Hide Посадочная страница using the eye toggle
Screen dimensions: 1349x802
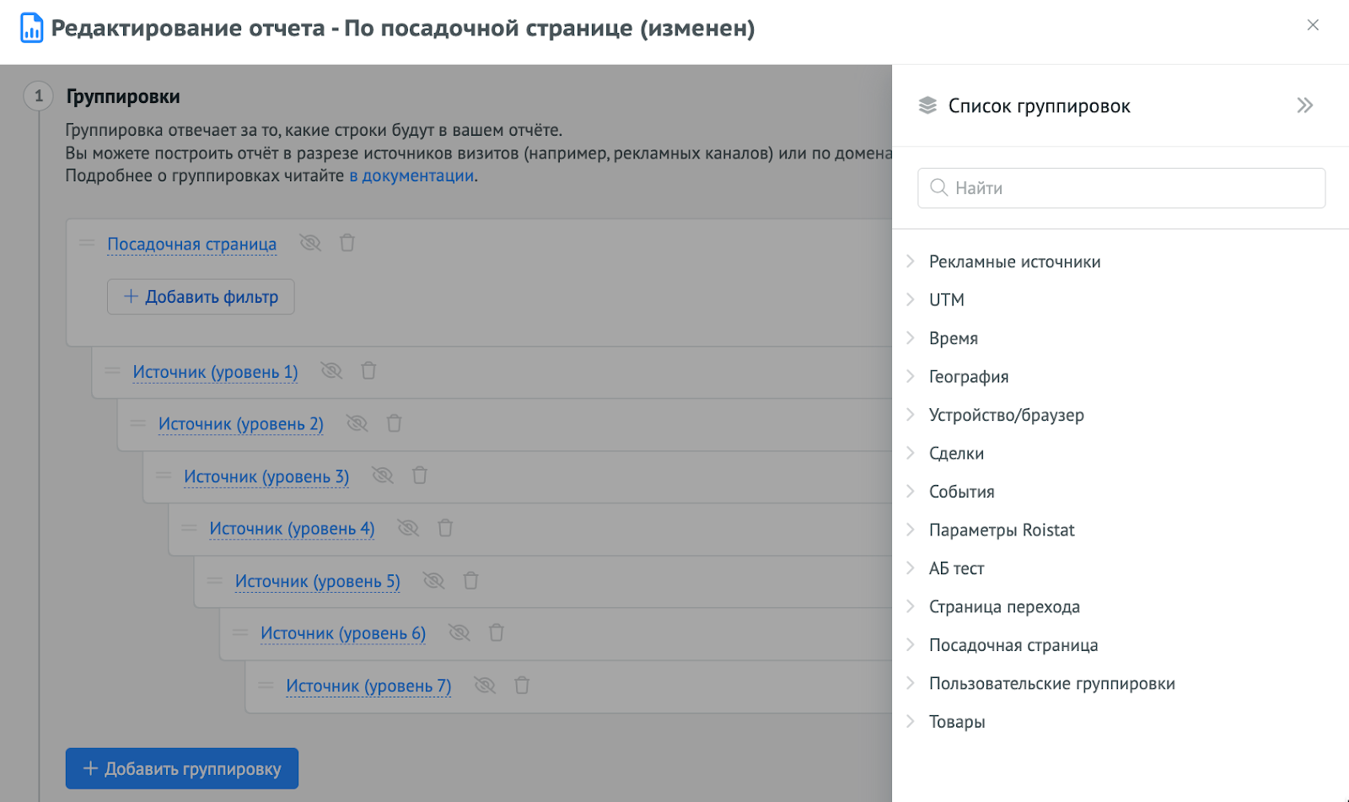(x=310, y=243)
